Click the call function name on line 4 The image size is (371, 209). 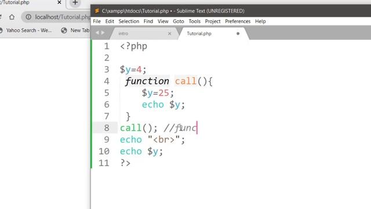tap(185, 81)
